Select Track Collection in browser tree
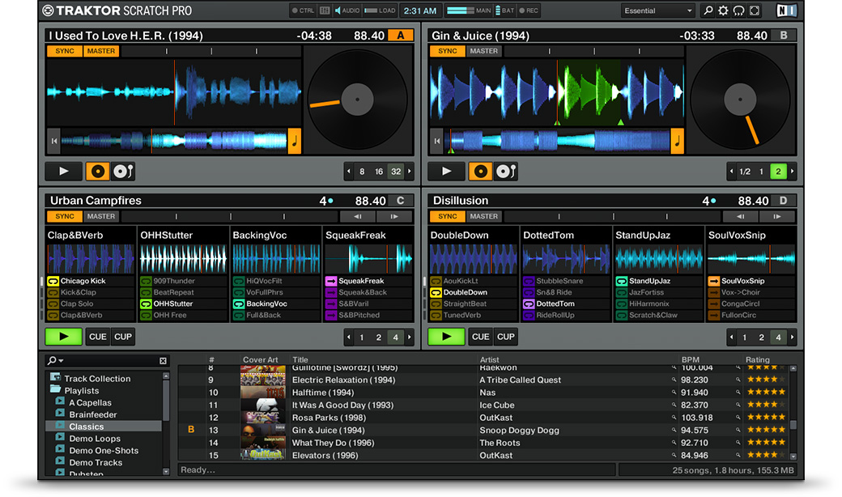The width and height of the screenshot is (842, 497). point(97,378)
